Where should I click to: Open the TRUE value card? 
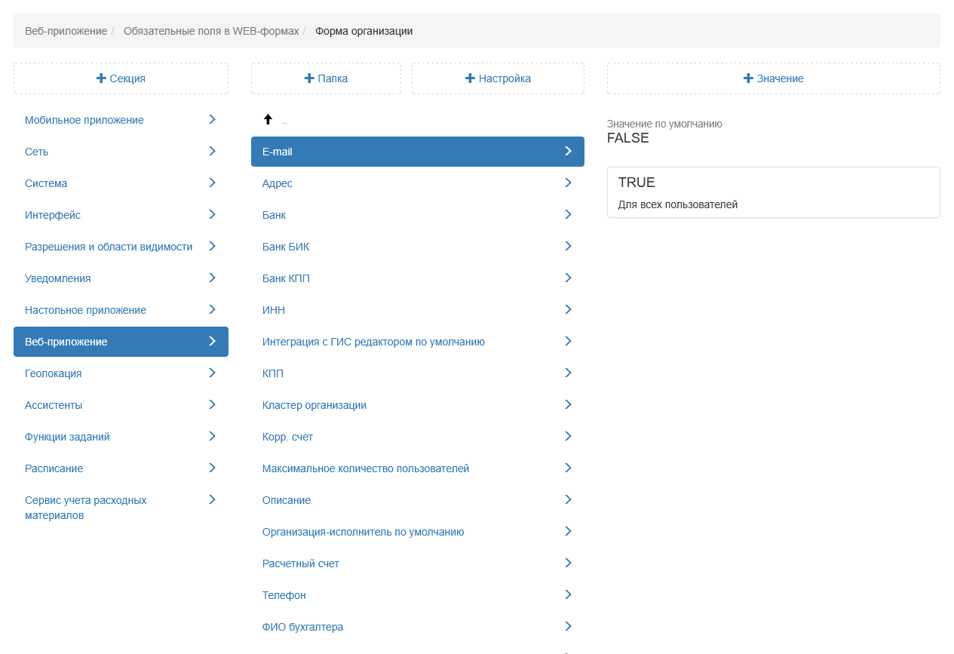pos(773,192)
